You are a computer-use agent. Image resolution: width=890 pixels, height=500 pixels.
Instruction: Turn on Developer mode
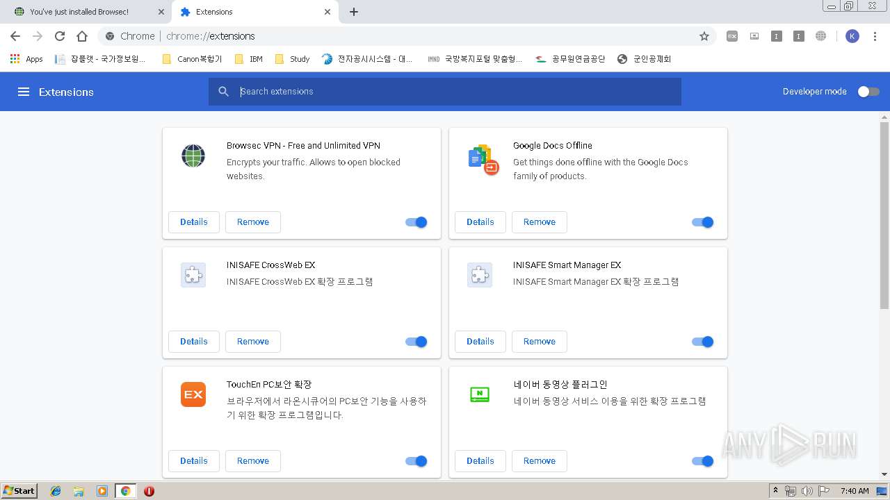coord(868,92)
